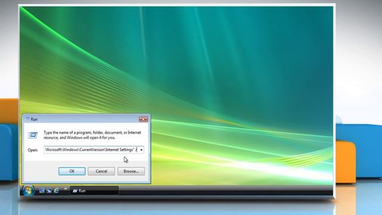
Task: Click the Run program icon in dialog
Action: [33, 136]
